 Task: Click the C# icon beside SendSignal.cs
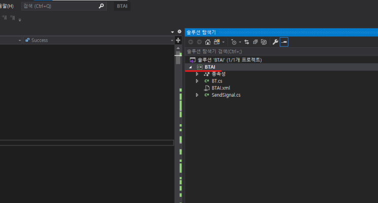tap(207, 95)
